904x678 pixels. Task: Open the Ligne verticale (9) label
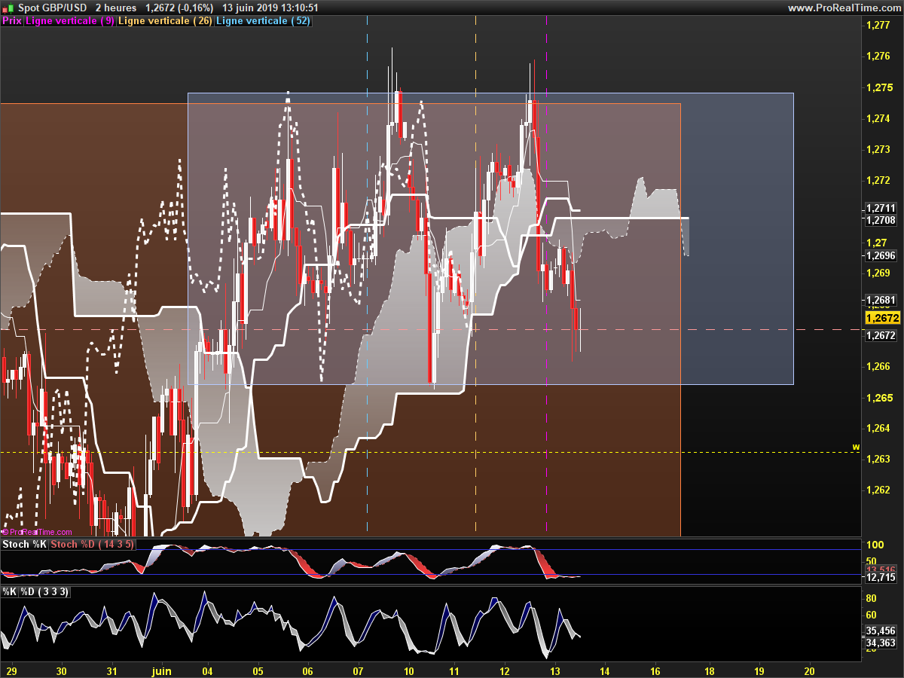point(71,21)
